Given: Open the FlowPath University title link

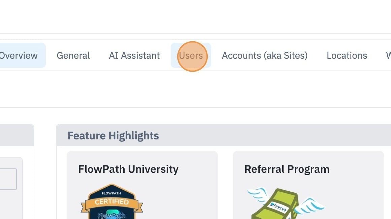Looking at the screenshot, I should [x=128, y=169].
